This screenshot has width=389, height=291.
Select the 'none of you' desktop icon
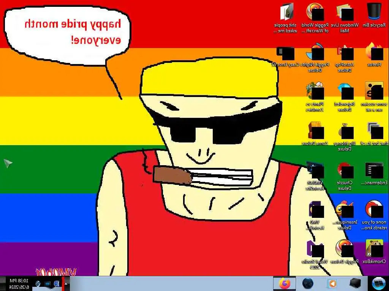[374, 215]
